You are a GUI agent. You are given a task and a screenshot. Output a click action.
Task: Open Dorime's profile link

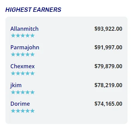(x=20, y=104)
